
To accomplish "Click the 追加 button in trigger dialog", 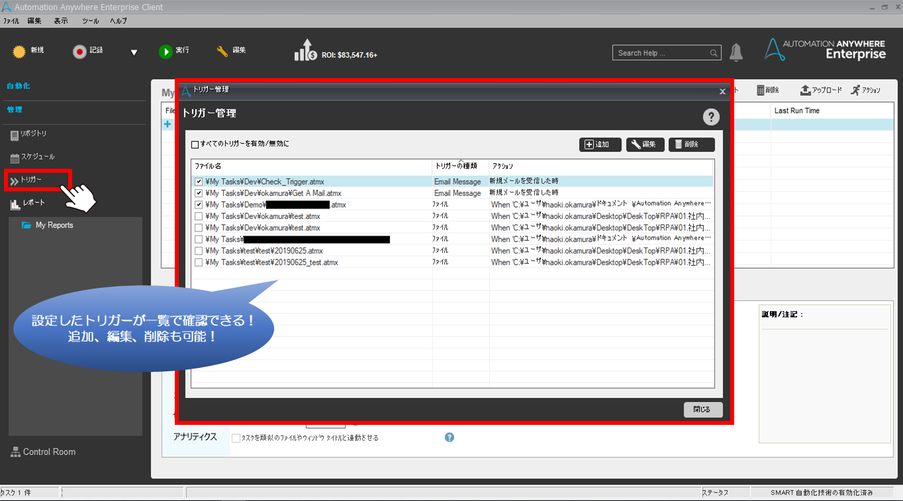I will click(600, 144).
